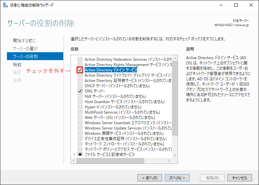Click the < 前へ(P) button
This screenshot has height=185, width=259.
pyautogui.click(x=150, y=178)
